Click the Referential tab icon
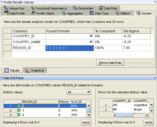157x127 pixels. point(75,8)
